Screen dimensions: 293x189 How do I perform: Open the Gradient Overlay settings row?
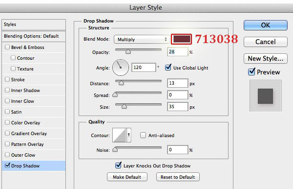click(x=34, y=134)
